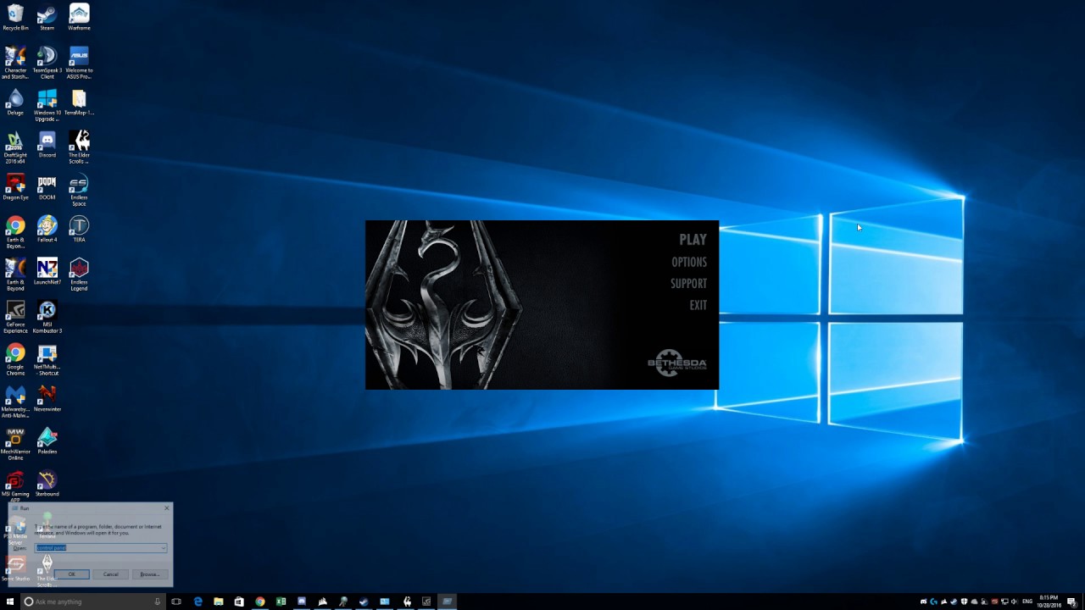The width and height of the screenshot is (1085, 610).
Task: Select the TeamSpeak 3 Client shortcut
Action: coord(47,63)
